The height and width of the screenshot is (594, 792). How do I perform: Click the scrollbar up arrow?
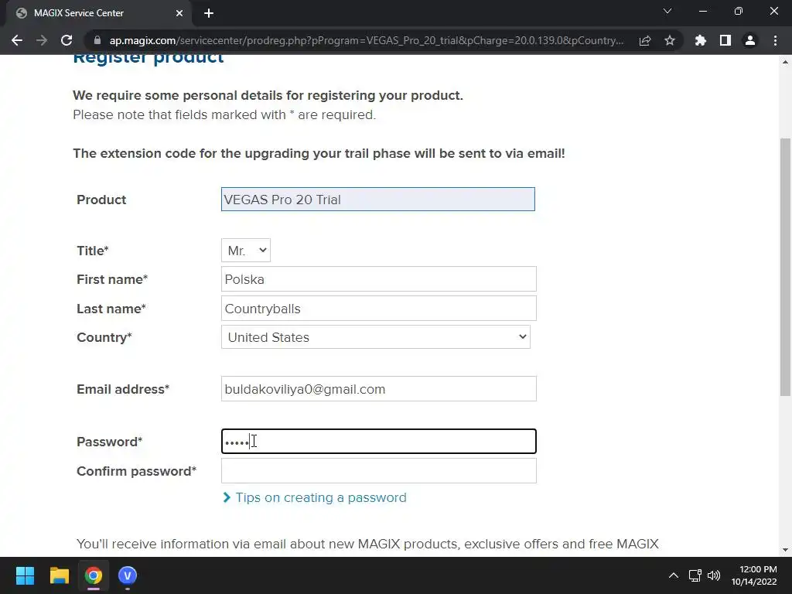[785, 62]
